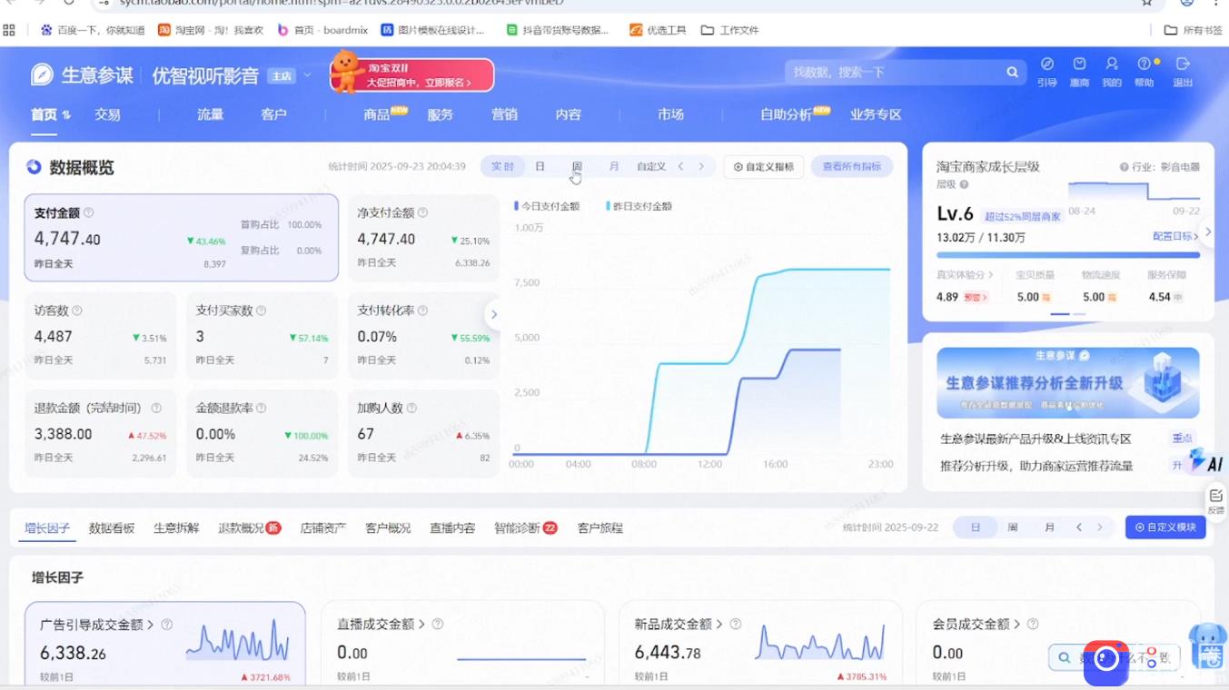Go to next date in 增长因子 bar

pyautogui.click(x=1100, y=527)
